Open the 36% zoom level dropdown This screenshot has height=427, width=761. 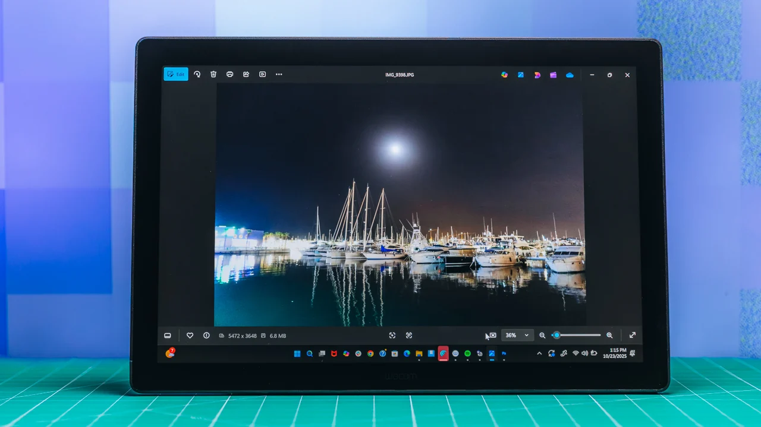coord(517,336)
